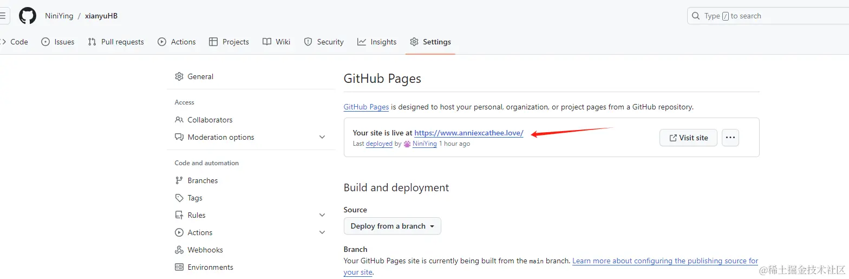849x279 pixels.
Task: Click the Moderation options chevron
Action: (322, 137)
